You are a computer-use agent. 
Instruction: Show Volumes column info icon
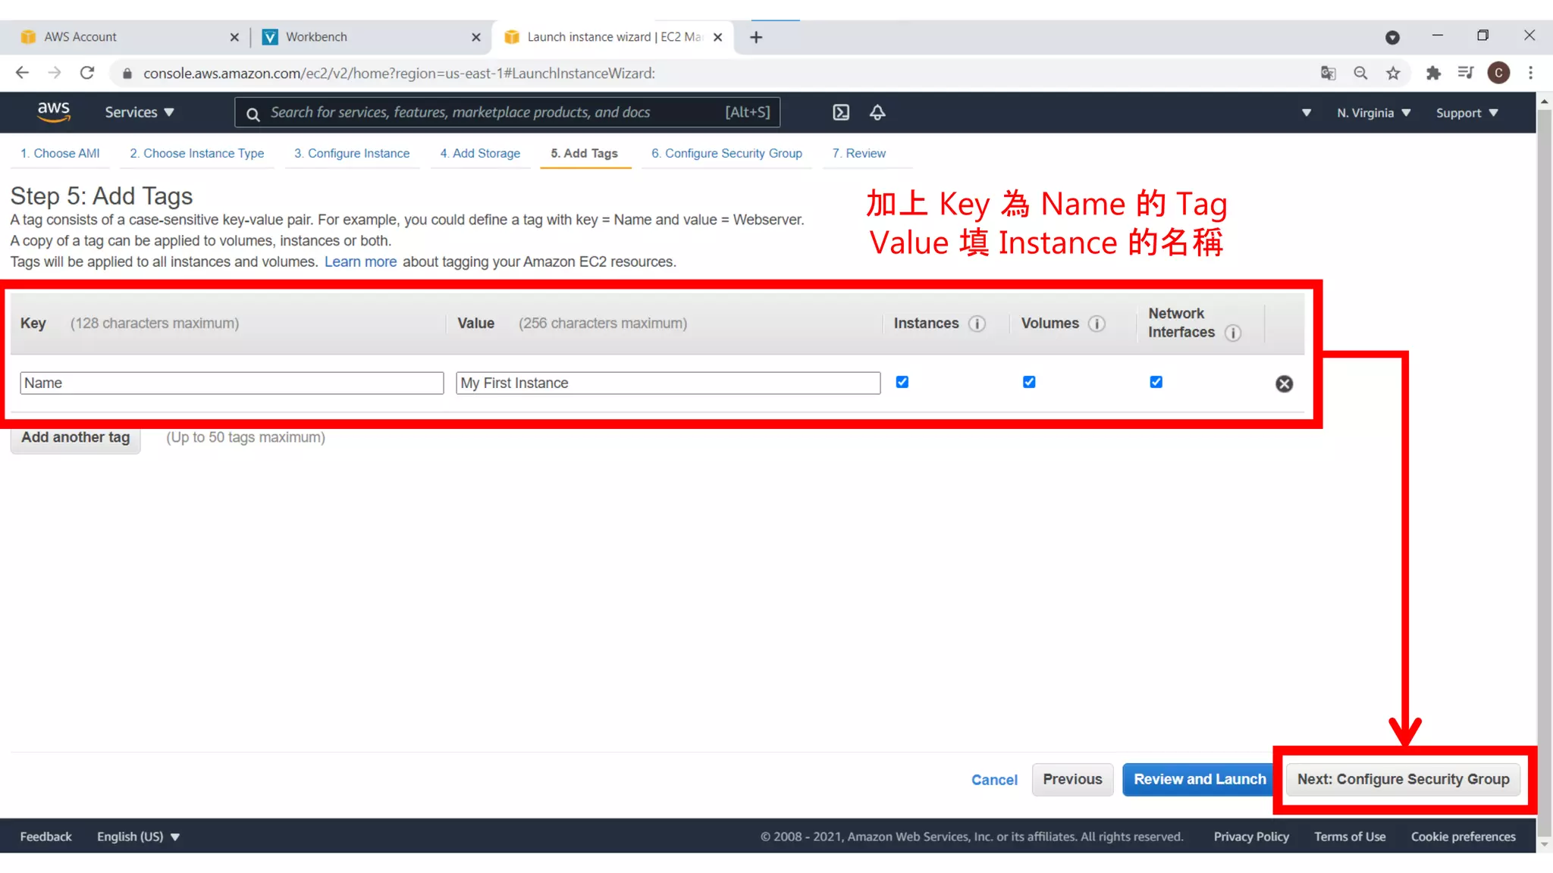tap(1097, 324)
